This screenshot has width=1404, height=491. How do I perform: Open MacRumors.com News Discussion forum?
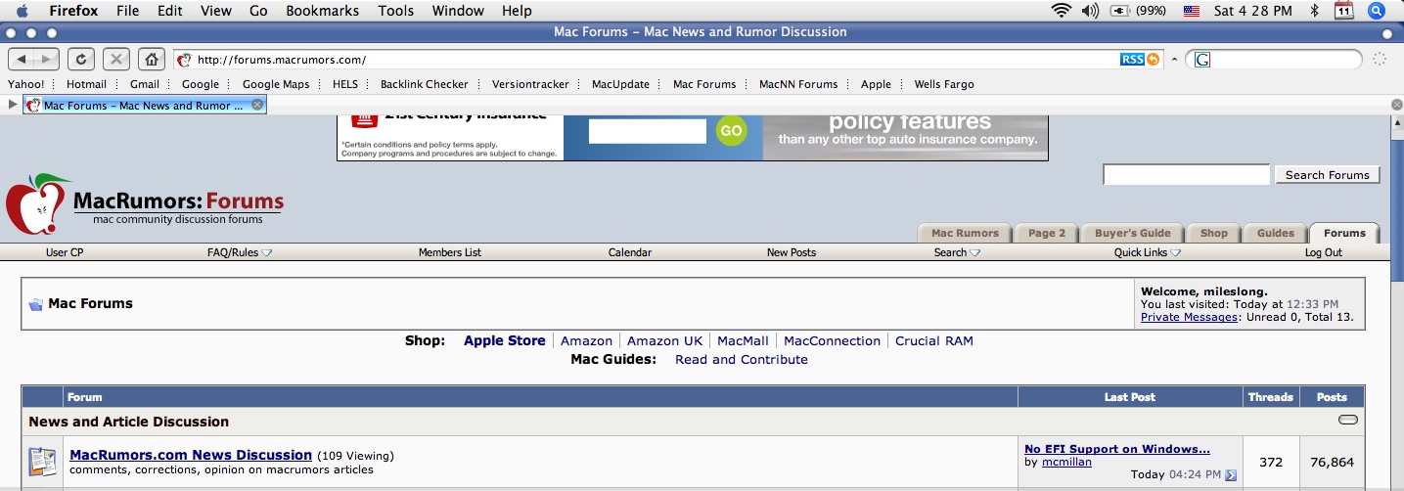[x=191, y=455]
